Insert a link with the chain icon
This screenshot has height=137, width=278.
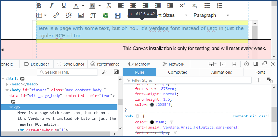click(56, 15)
